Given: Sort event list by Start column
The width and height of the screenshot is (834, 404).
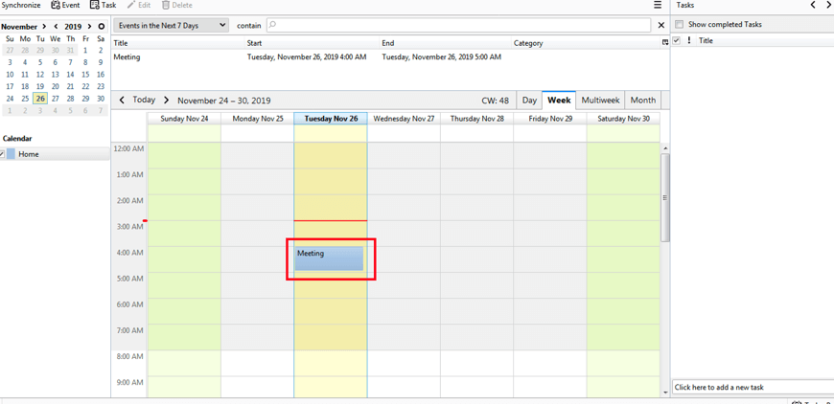Looking at the screenshot, I should pyautogui.click(x=254, y=43).
